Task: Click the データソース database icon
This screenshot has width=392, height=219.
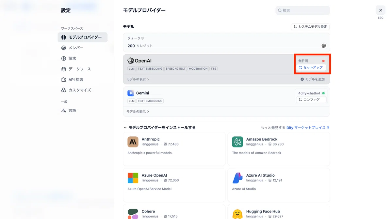Action: coord(64,69)
